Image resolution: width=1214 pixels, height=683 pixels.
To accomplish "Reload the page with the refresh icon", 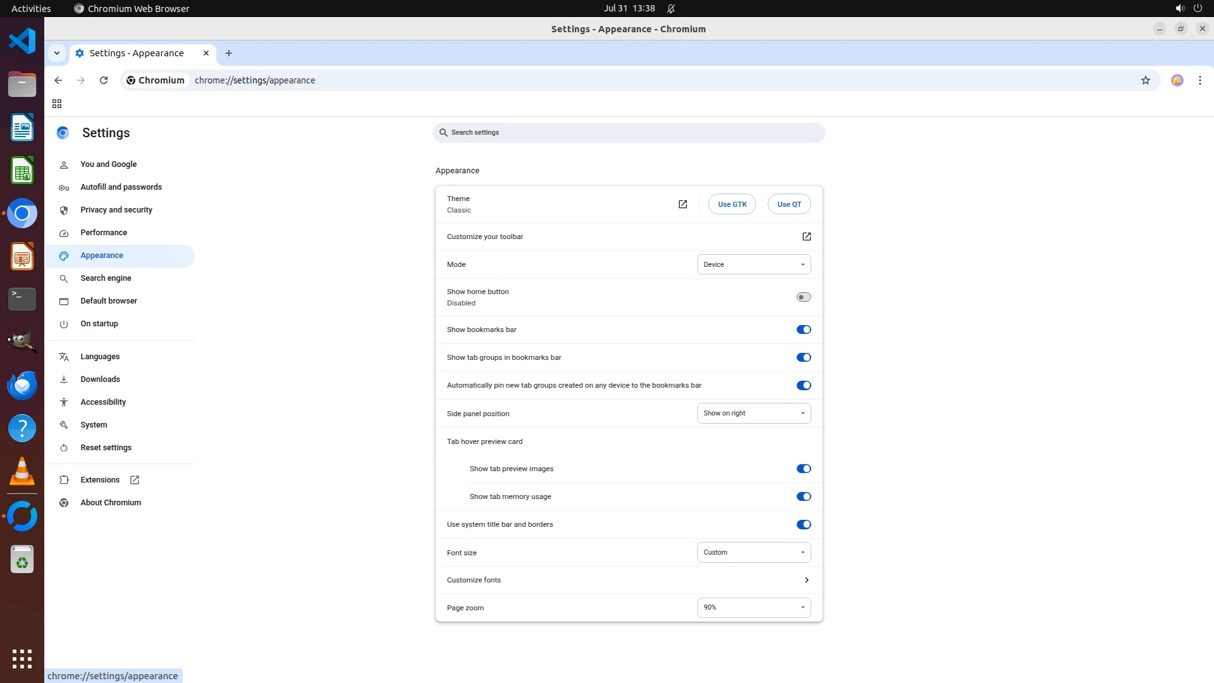I will (x=104, y=80).
